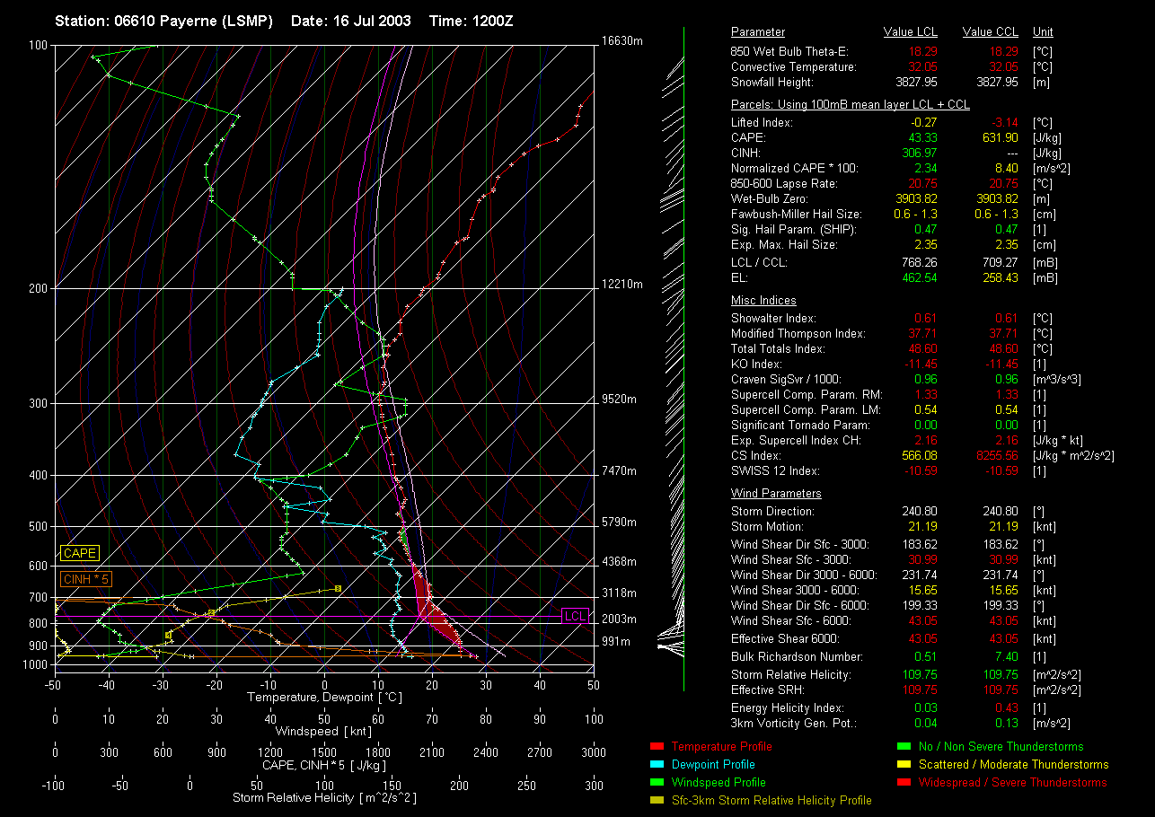Click the green No / Non Severe Thunderstorms swatch

pos(904,746)
